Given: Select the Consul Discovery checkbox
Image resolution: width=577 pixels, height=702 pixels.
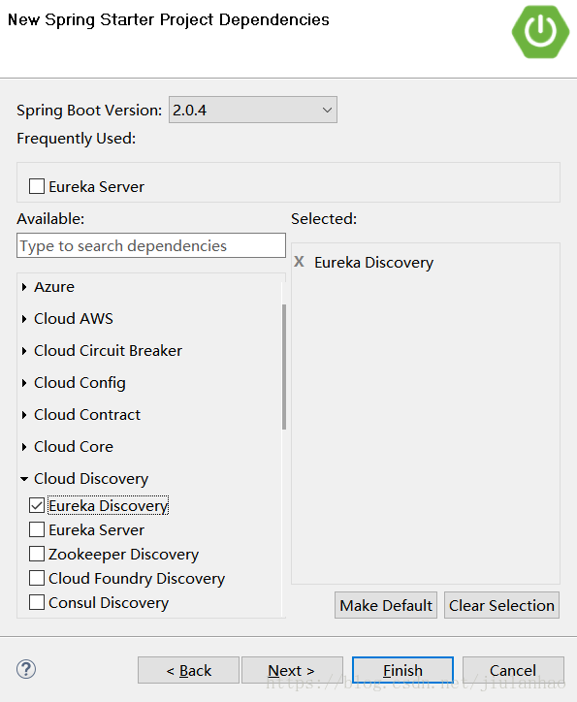Looking at the screenshot, I should tap(37, 602).
